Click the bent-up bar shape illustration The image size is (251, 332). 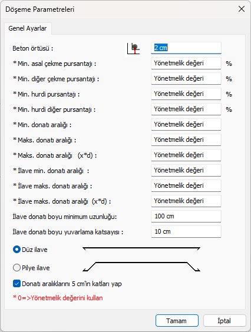tap(141, 267)
